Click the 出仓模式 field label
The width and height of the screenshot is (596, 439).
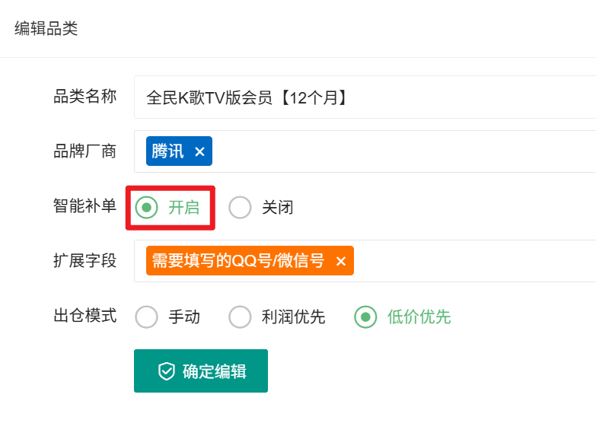[x=84, y=316]
